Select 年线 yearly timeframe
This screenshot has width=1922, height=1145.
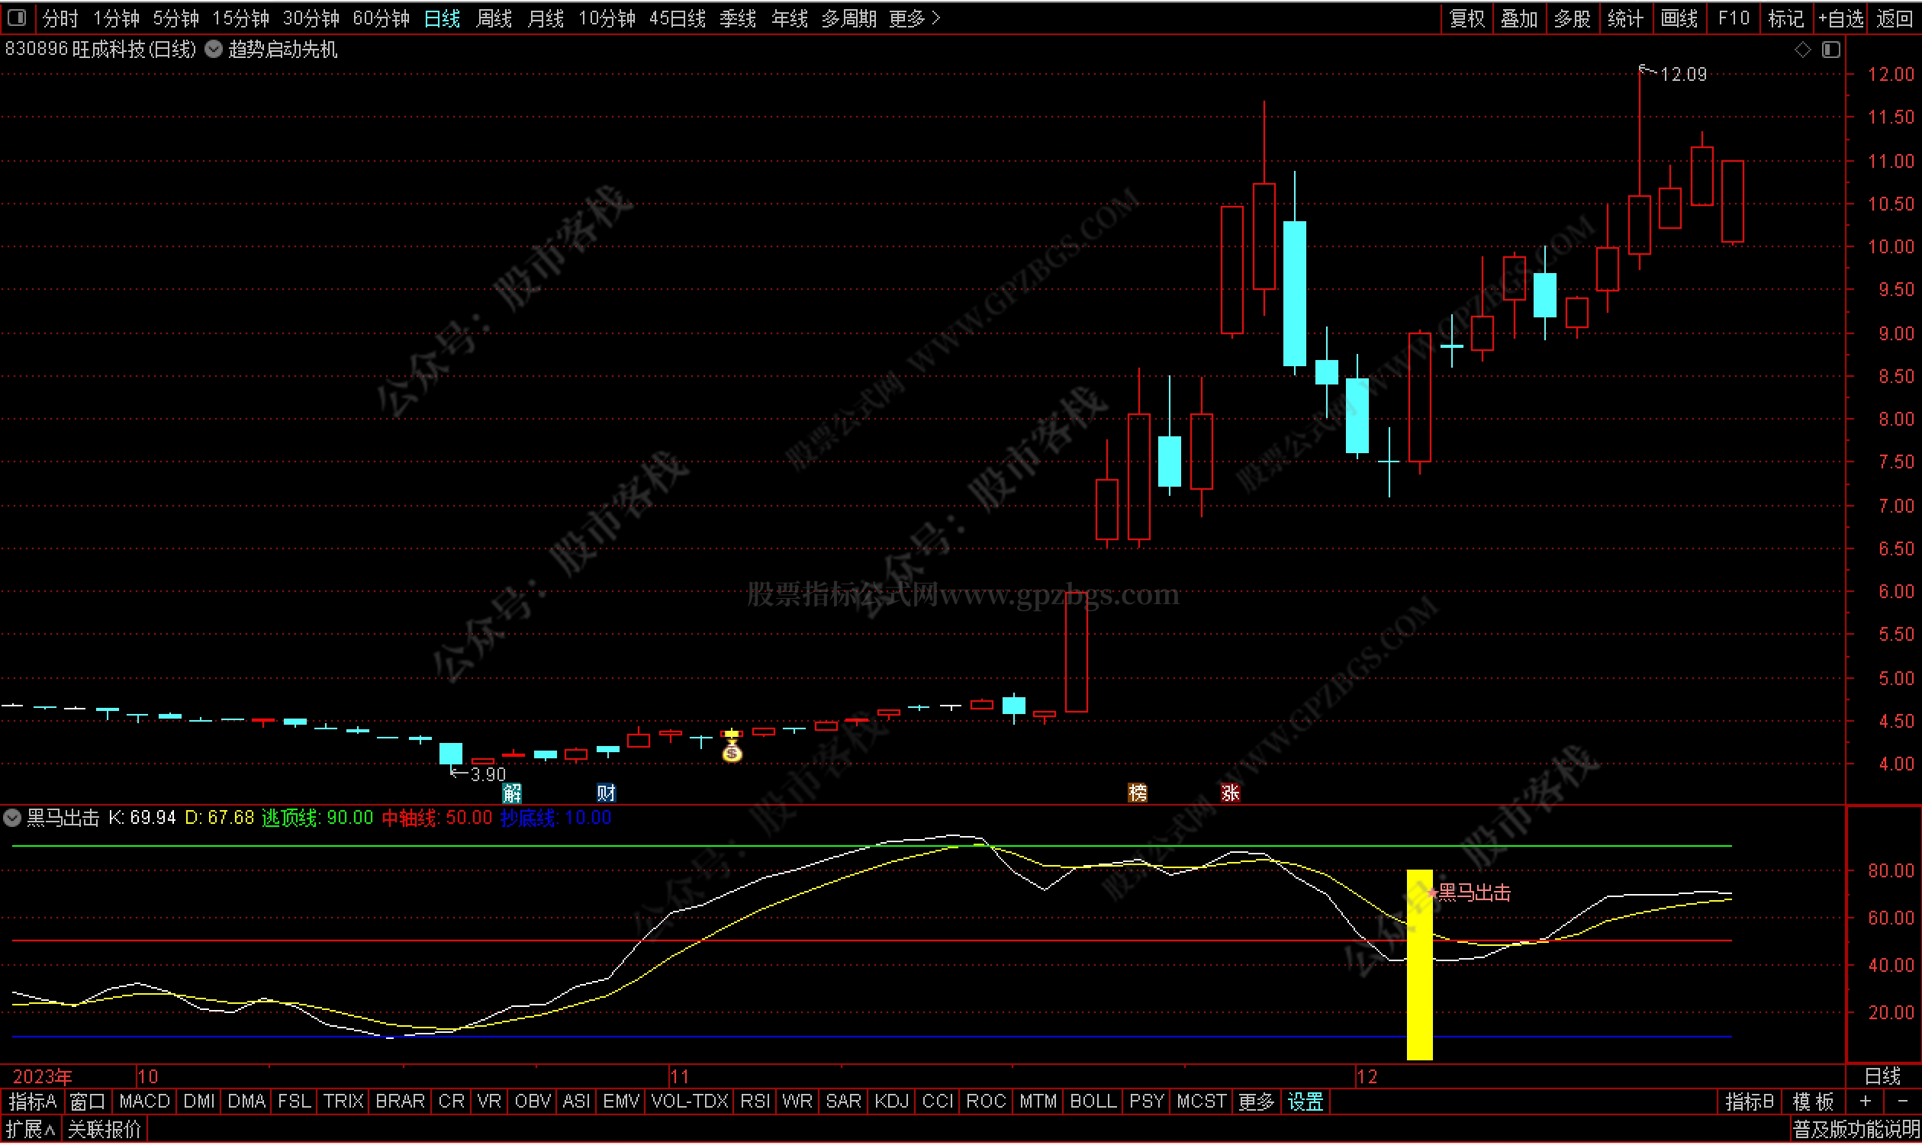pos(789,18)
